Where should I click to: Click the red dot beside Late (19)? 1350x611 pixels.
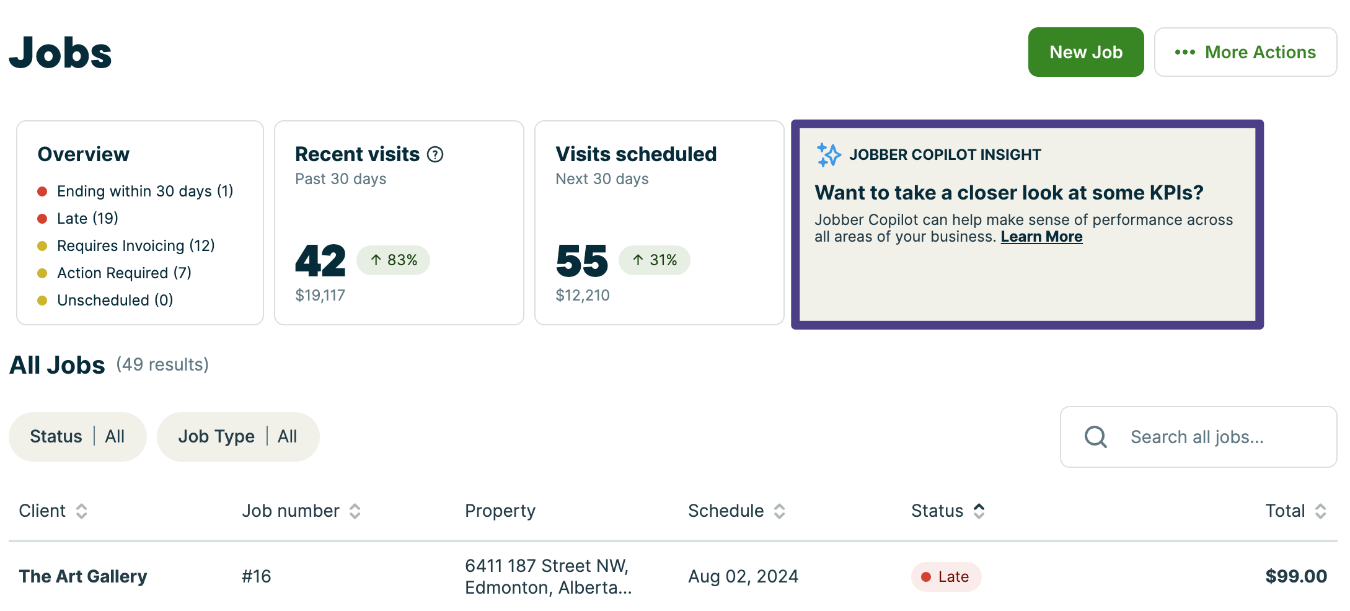(42, 218)
